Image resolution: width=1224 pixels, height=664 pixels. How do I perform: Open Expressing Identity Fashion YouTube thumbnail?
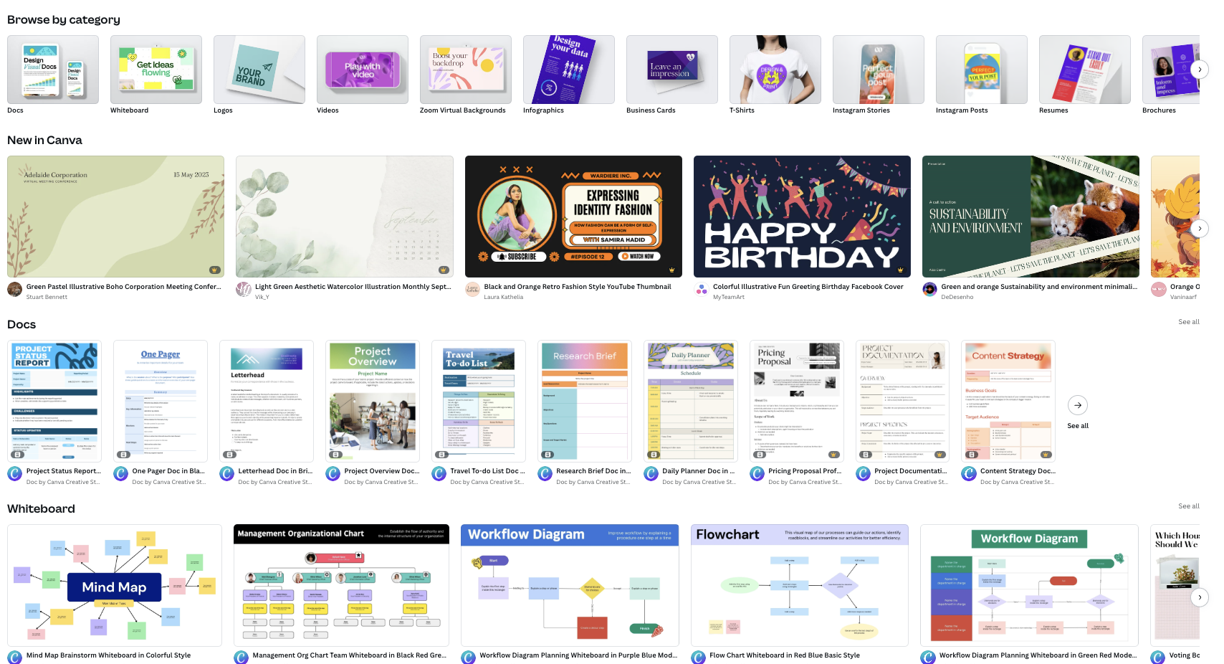tap(573, 217)
